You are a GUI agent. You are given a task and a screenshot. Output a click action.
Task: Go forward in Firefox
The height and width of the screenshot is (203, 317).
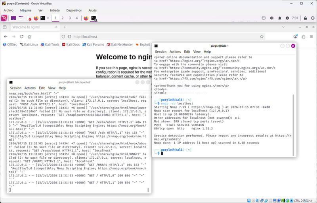pos(13,36)
